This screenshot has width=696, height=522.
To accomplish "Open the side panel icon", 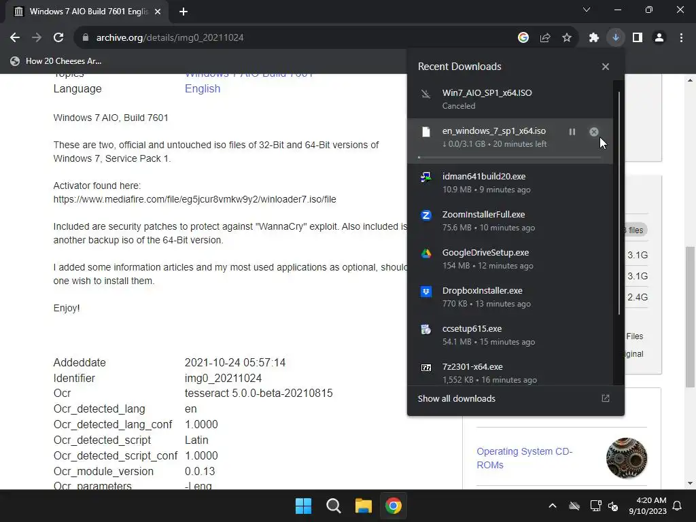I will pos(638,38).
